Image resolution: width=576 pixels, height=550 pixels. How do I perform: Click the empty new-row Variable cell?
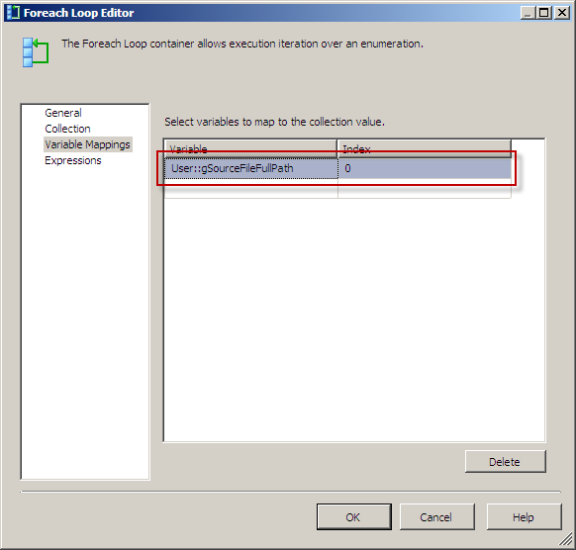251,189
